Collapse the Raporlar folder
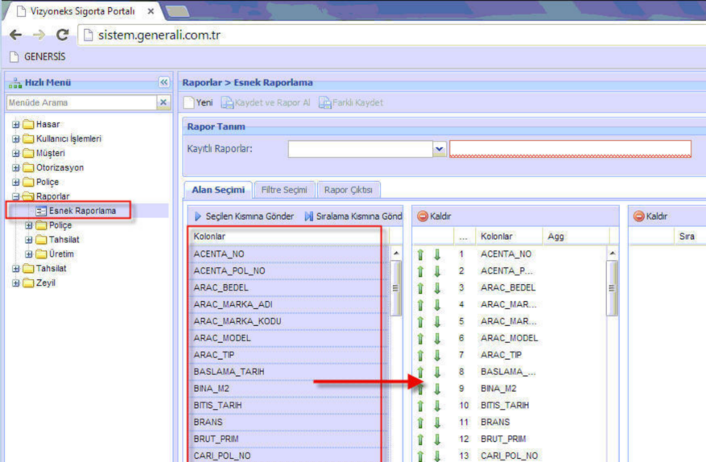 pyautogui.click(x=16, y=196)
